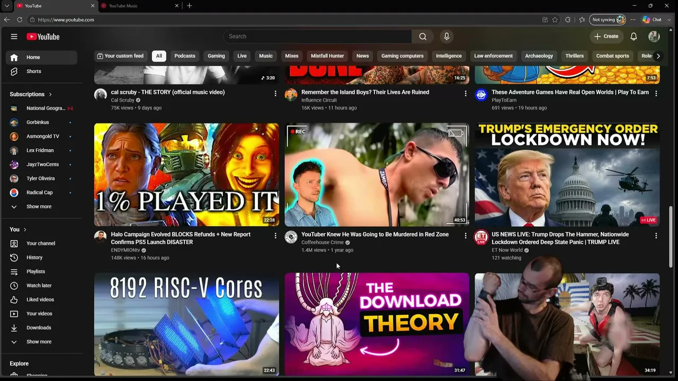Click the YouTube logo
Viewport: 678px width, 381px height.
pyautogui.click(x=43, y=37)
